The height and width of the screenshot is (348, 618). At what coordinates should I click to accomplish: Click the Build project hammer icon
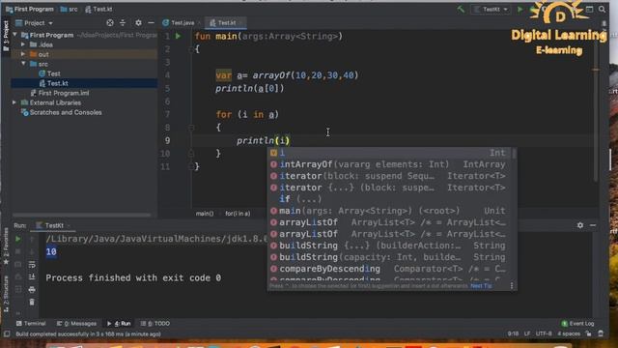(461, 9)
